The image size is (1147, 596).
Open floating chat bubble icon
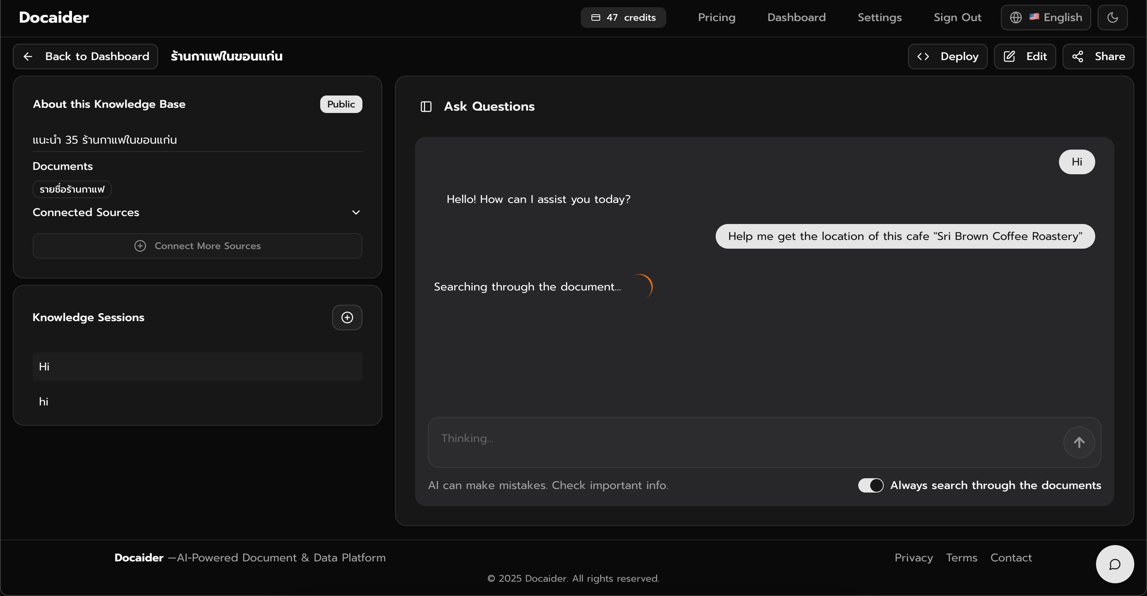coord(1114,564)
